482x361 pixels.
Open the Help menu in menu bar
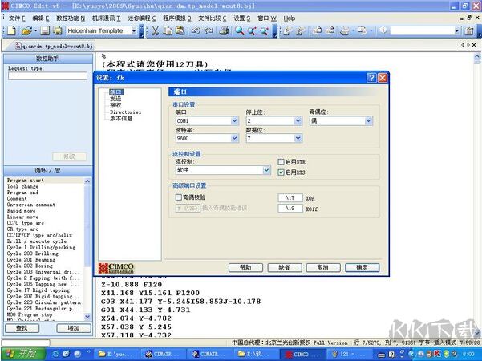coord(289,17)
